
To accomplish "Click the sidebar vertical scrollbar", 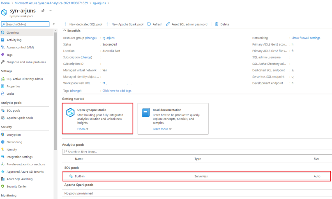I will pyautogui.click(x=55, y=91).
